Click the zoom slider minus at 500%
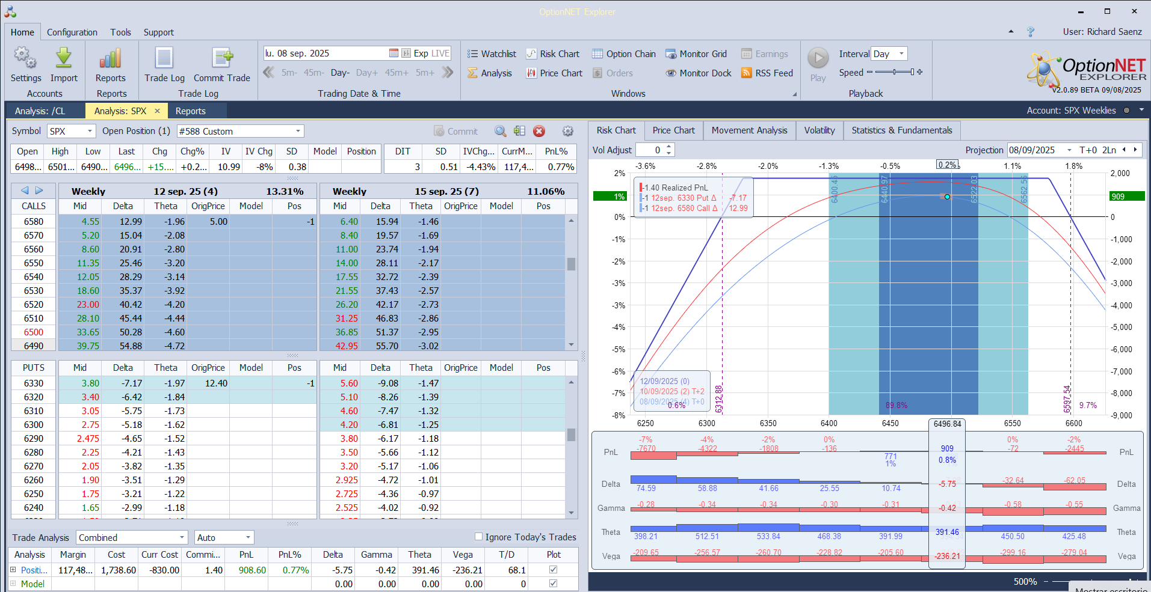This screenshot has height=592, width=1151. pyautogui.click(x=1046, y=581)
